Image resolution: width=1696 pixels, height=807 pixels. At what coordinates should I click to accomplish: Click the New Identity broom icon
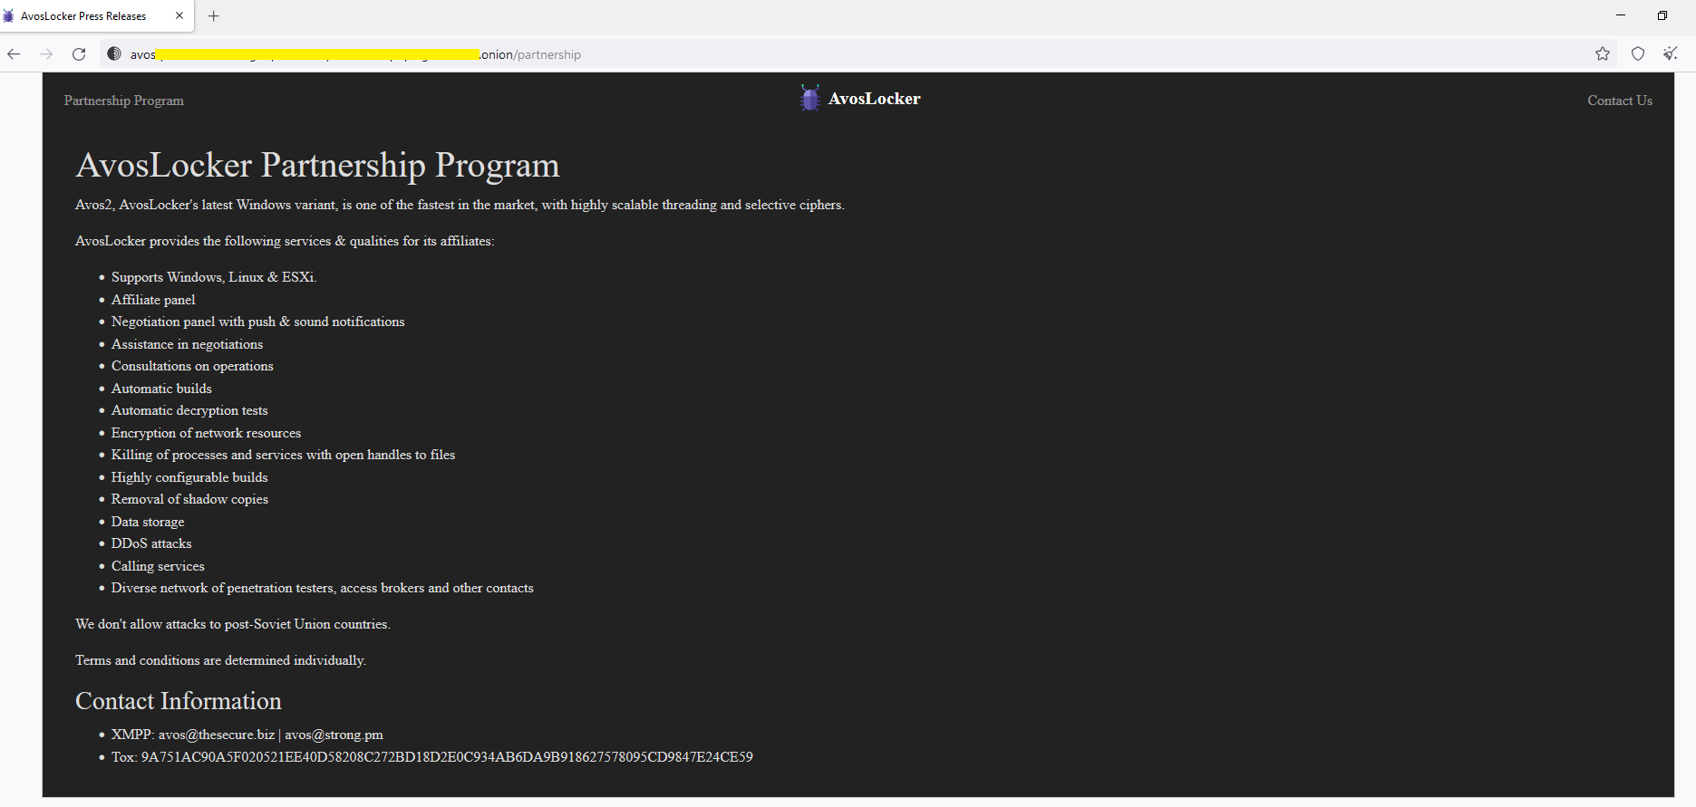[x=1671, y=54]
